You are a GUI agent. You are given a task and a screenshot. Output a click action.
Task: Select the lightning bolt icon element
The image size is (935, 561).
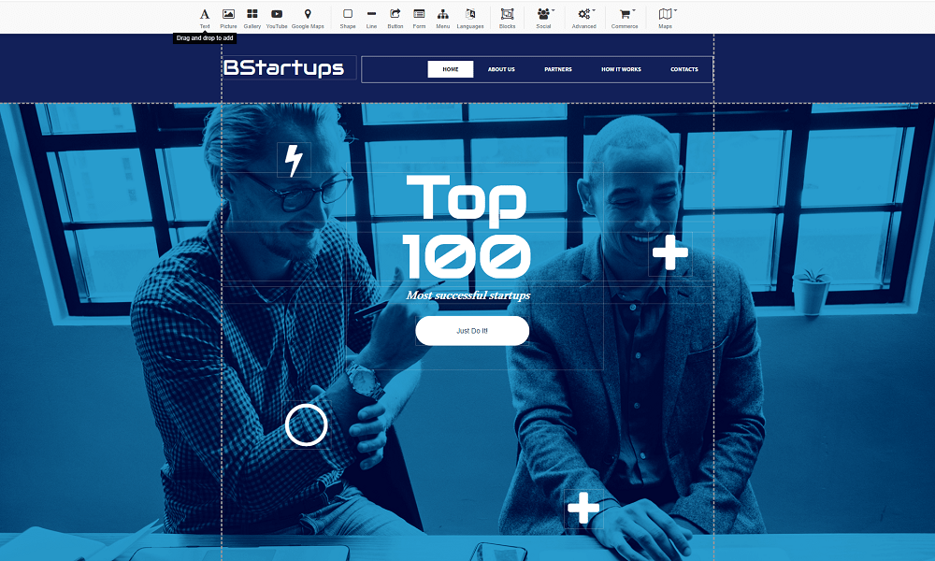(294, 160)
